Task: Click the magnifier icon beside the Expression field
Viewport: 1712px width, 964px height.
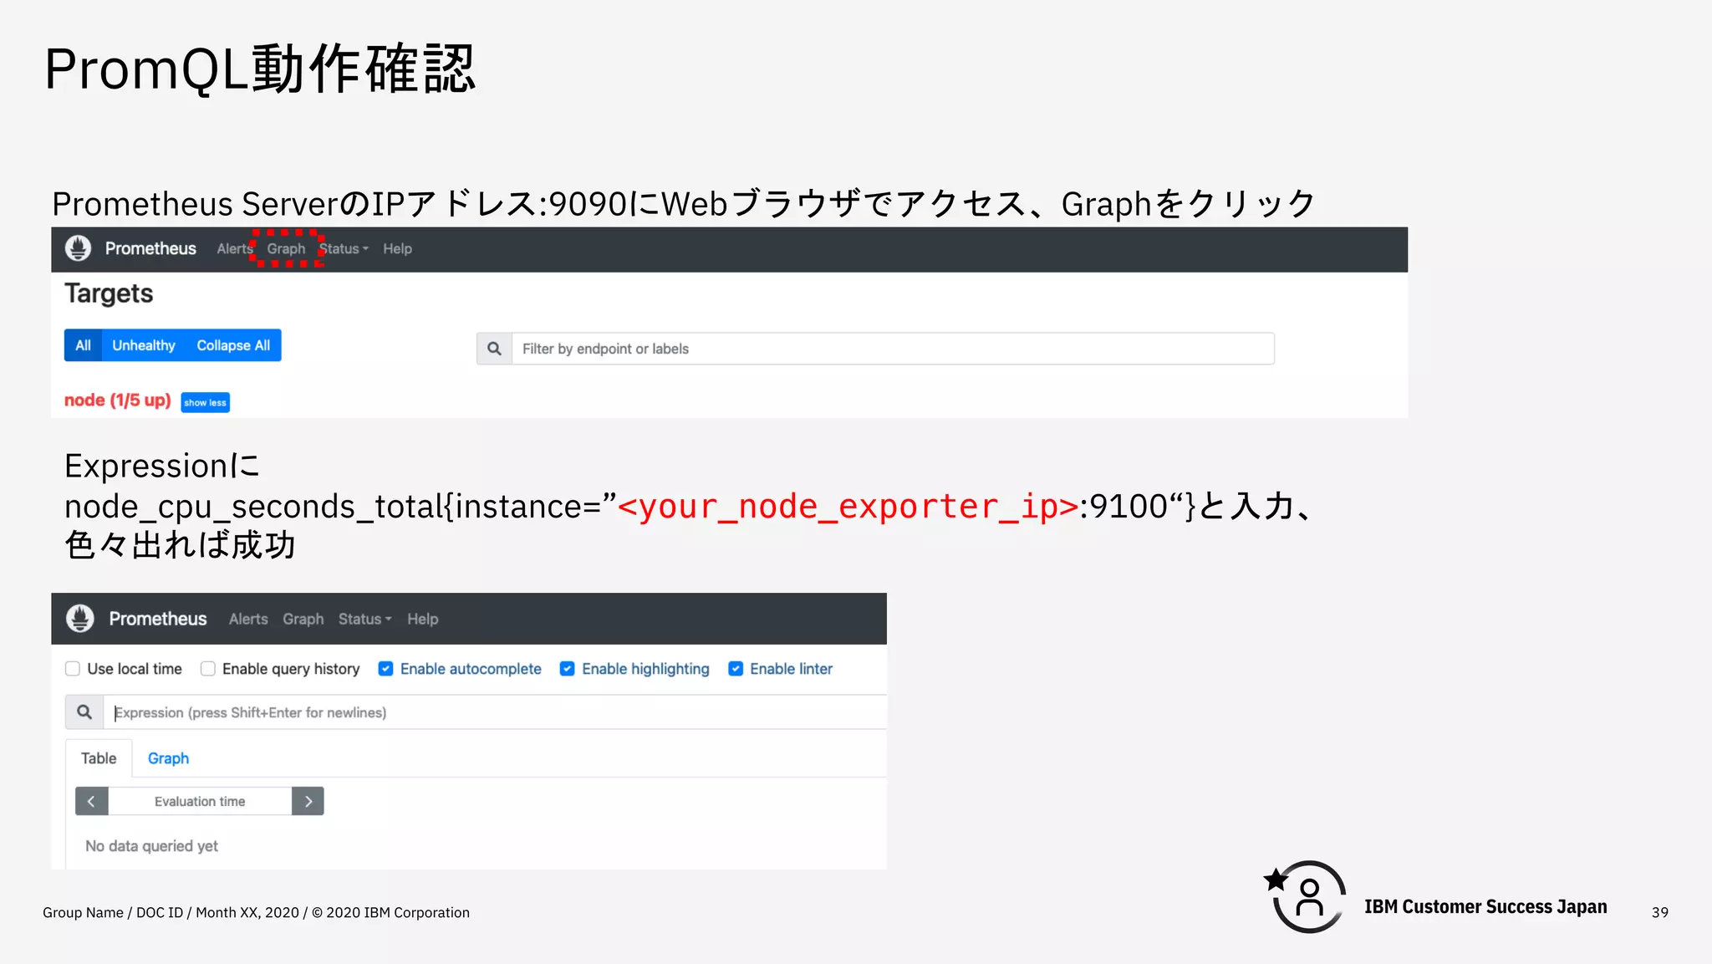Action: [x=84, y=712]
